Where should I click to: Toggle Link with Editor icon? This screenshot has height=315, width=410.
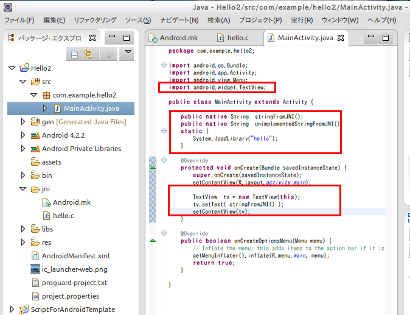(x=88, y=54)
